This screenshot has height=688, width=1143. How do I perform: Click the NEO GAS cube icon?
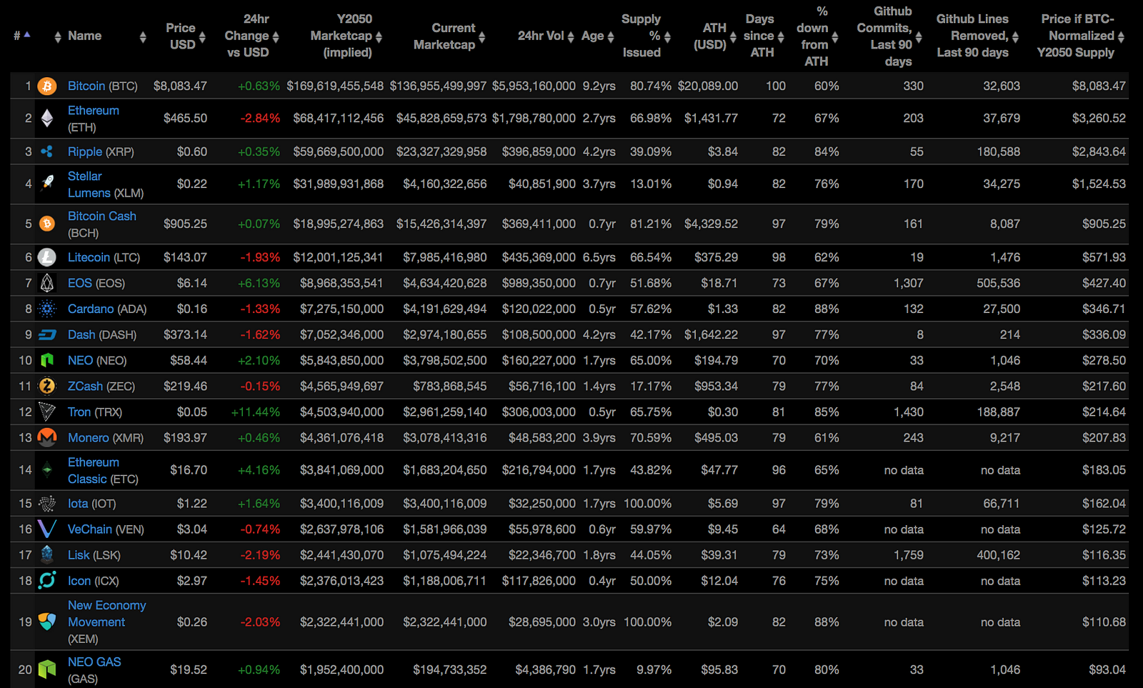click(x=47, y=669)
